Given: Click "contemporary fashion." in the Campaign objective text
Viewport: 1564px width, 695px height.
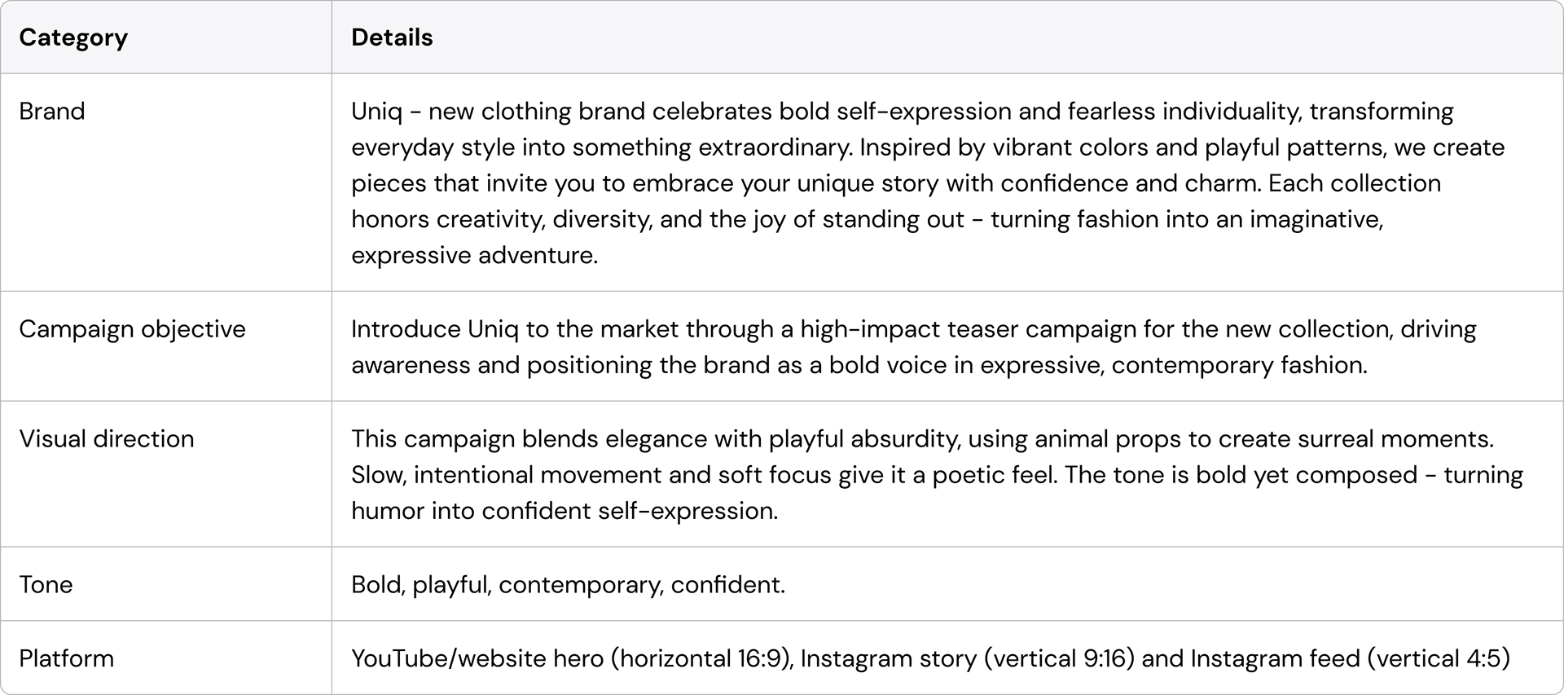Looking at the screenshot, I should [1239, 364].
